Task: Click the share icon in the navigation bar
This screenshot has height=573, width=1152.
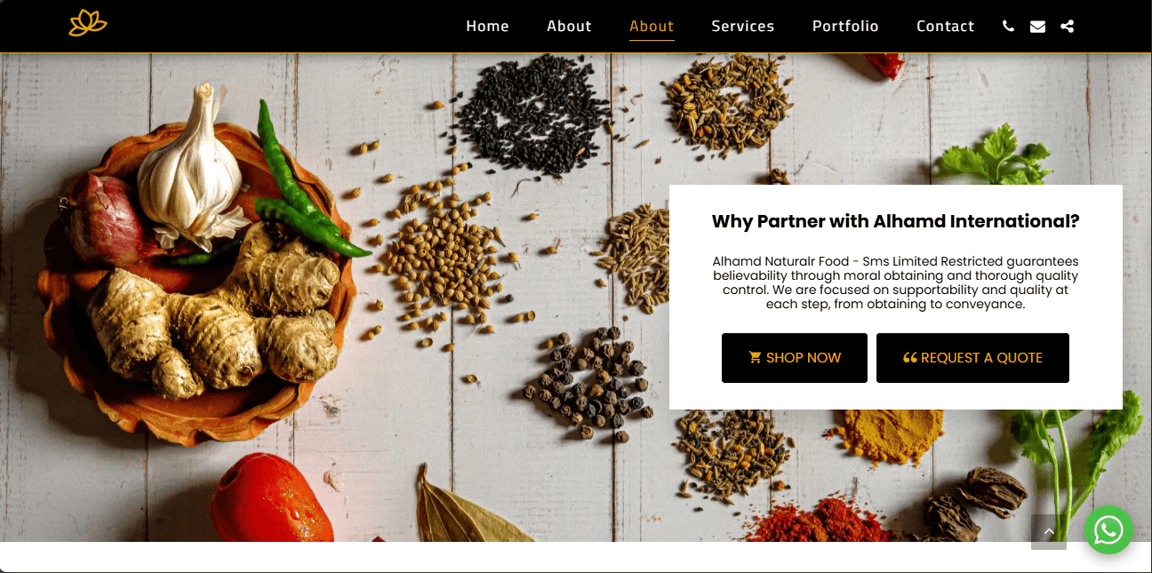Action: (x=1068, y=27)
